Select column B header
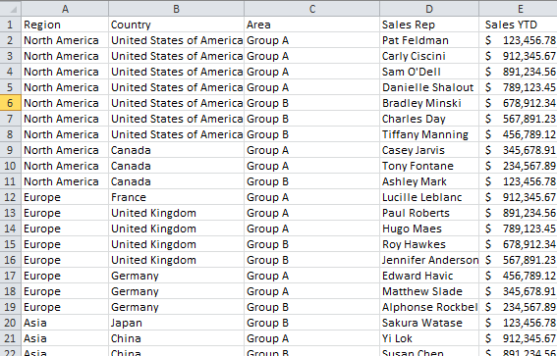This screenshot has height=356, width=557. pos(176,9)
